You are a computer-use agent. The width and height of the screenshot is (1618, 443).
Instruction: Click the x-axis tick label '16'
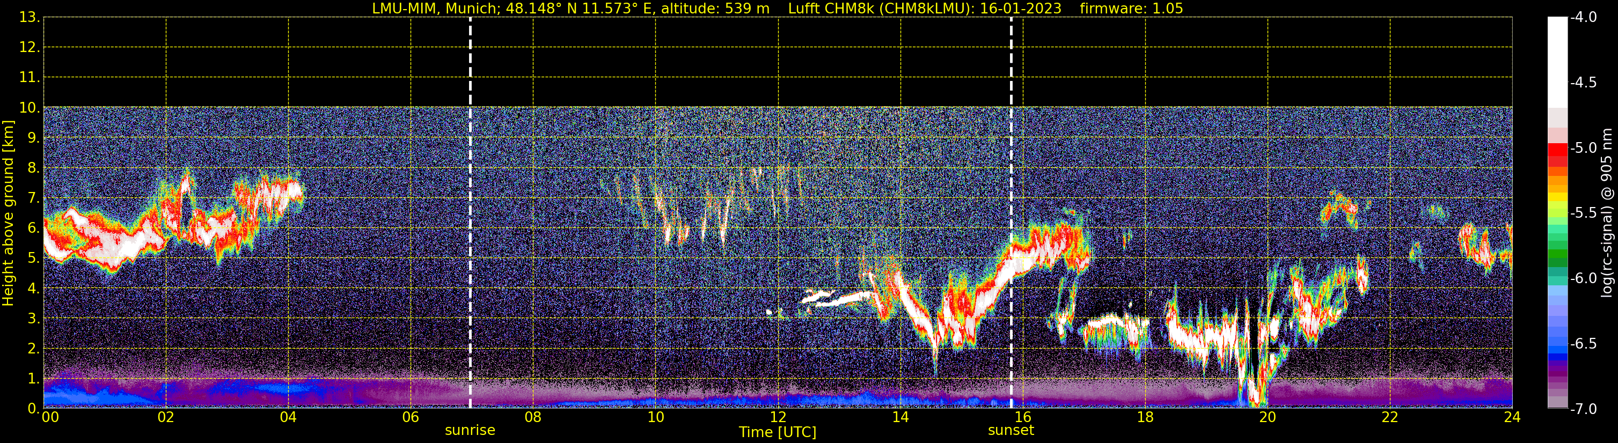[1022, 417]
